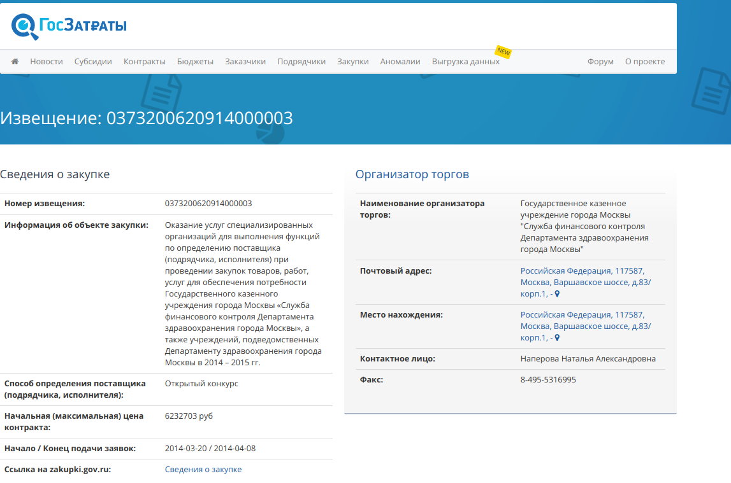
Task: Navigate to Заказчики
Action: tap(245, 62)
